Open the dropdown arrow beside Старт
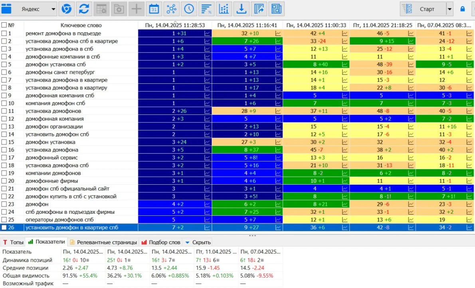475x288 pixels. point(449,9)
